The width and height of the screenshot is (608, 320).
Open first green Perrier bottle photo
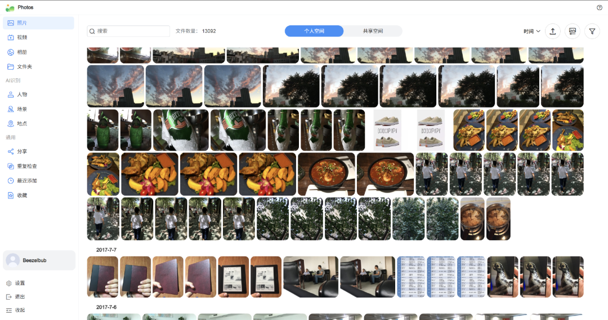click(x=103, y=130)
